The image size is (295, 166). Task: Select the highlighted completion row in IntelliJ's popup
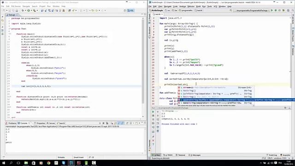tap(236, 100)
